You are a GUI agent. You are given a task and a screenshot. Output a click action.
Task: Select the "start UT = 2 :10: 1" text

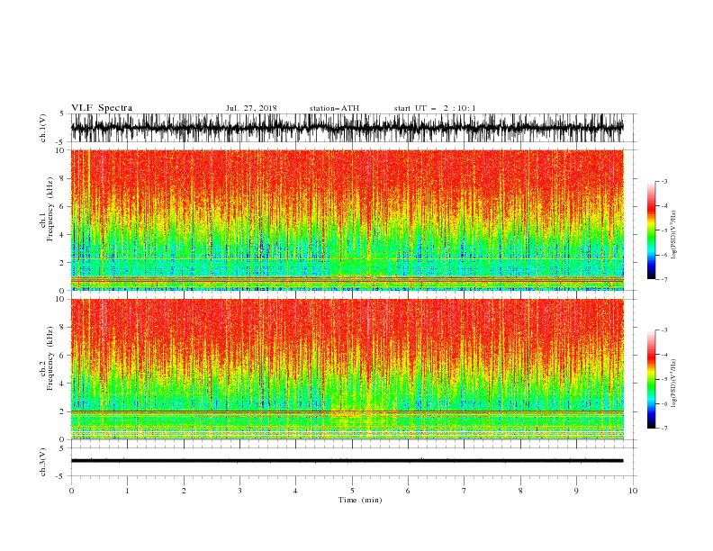pos(435,108)
